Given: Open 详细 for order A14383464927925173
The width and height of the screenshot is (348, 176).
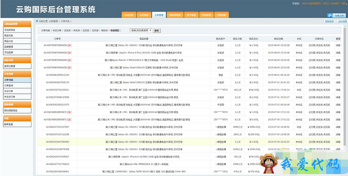Looking at the screenshot, I should [x=338, y=82].
